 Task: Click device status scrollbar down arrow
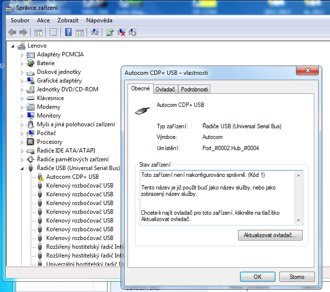pos(298,220)
